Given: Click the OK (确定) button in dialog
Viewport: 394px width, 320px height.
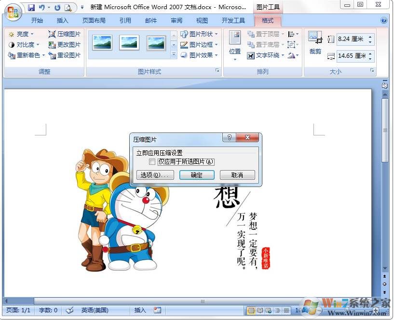Looking at the screenshot, I should [197, 175].
